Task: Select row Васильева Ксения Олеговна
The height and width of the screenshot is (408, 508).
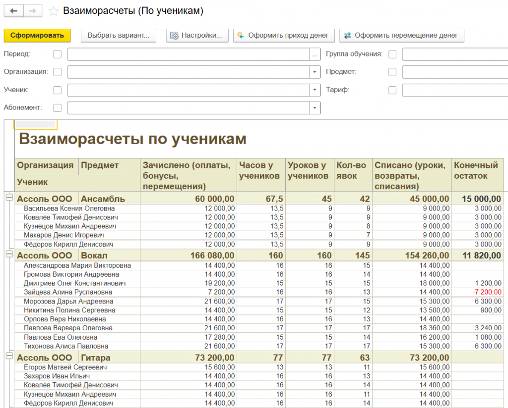Action: [259, 209]
